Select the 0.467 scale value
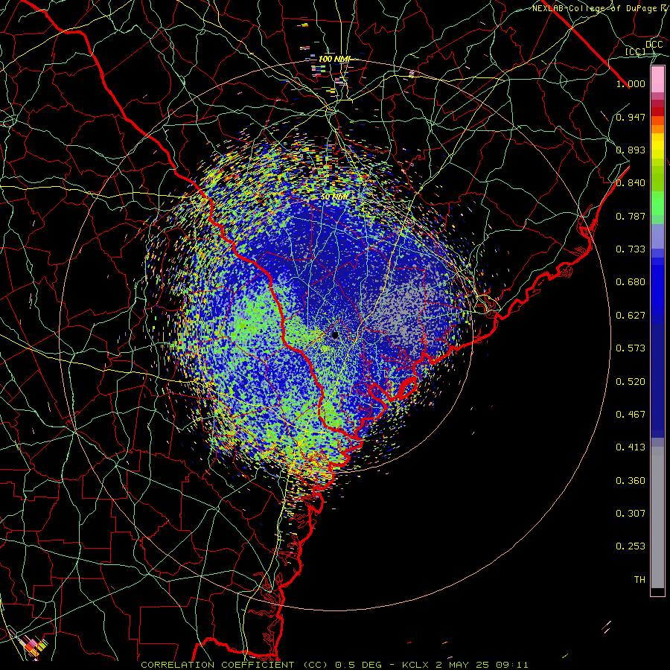 631,415
